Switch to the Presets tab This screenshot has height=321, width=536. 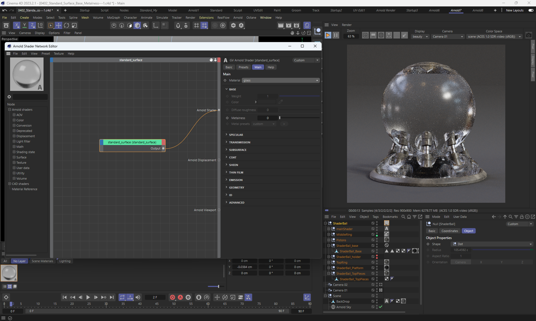pos(243,67)
